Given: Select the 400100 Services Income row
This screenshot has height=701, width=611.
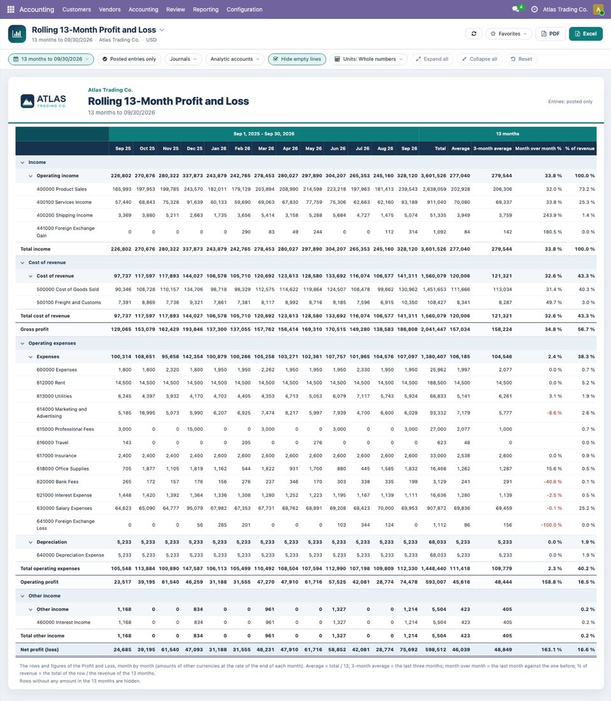Looking at the screenshot, I should (306, 202).
